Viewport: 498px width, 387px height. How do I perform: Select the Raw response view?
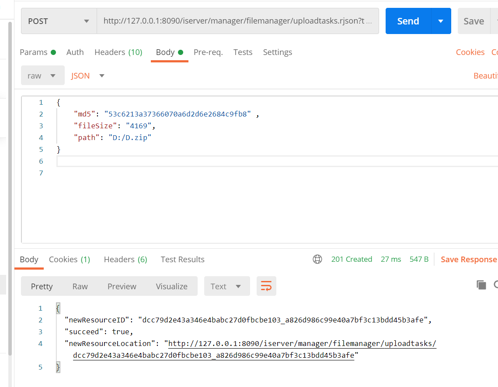[x=80, y=286]
